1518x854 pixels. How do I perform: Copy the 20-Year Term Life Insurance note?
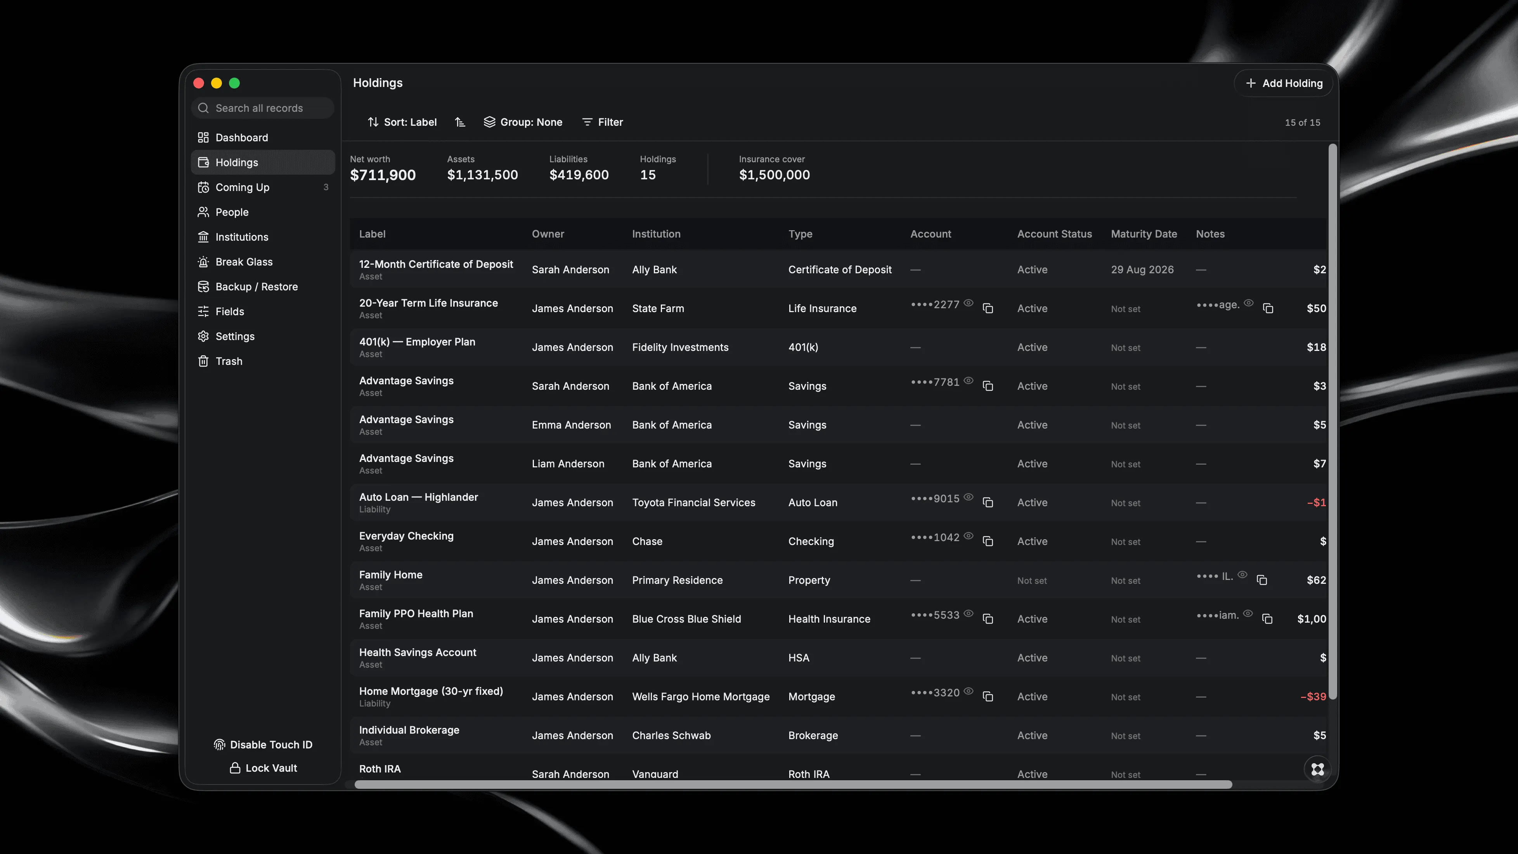coord(1268,308)
